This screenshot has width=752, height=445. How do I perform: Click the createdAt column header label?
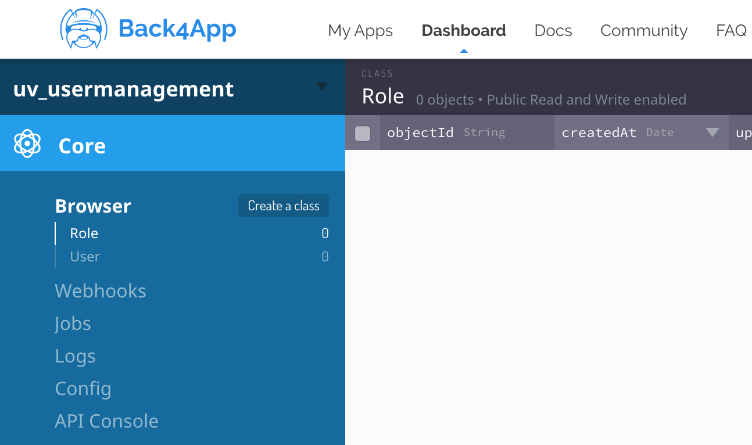(x=599, y=132)
